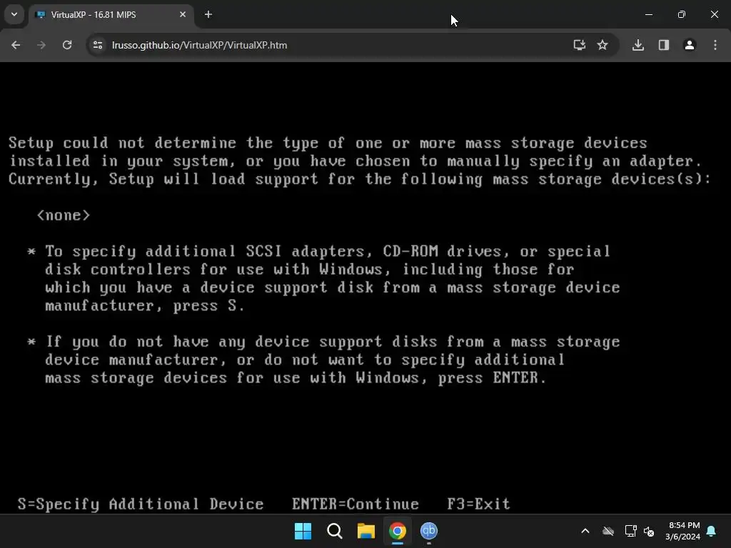Click the 'manufacturer, press S.' line

coord(144,305)
